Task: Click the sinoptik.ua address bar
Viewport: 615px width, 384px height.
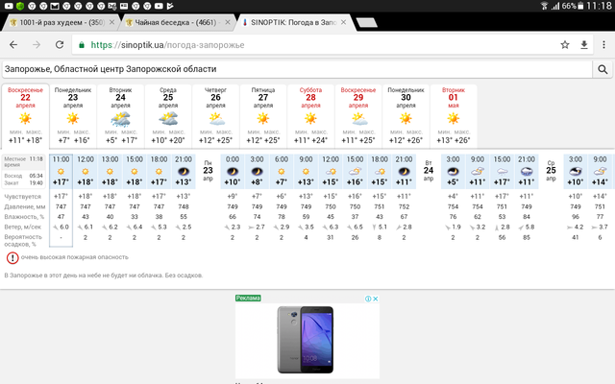Action: 288,44
